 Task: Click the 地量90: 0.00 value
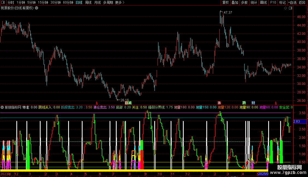249,107
